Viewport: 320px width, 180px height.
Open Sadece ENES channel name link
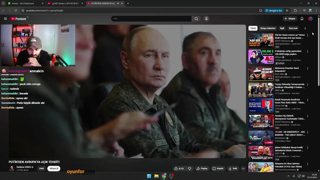point(24,167)
